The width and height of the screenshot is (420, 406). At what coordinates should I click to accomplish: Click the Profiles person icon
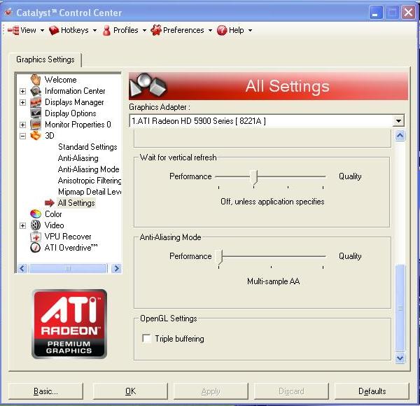(x=106, y=30)
